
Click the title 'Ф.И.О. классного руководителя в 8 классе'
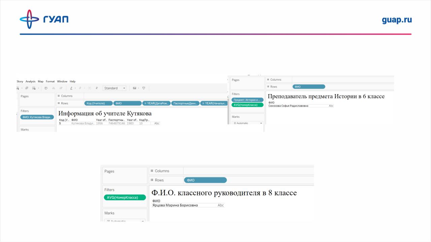(x=224, y=193)
